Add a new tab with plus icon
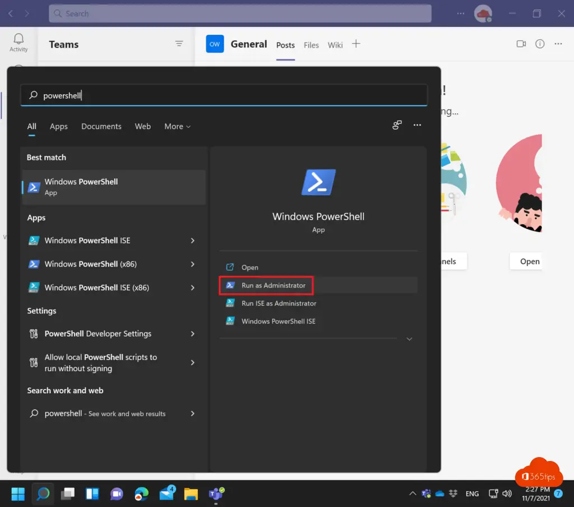The image size is (574, 507). [x=356, y=44]
